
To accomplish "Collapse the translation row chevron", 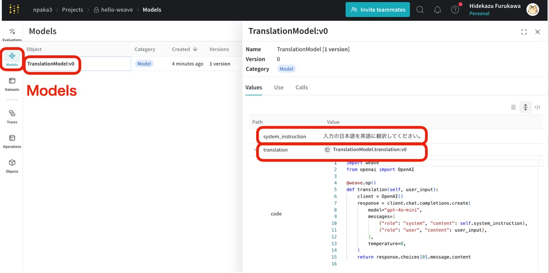I will (254, 150).
